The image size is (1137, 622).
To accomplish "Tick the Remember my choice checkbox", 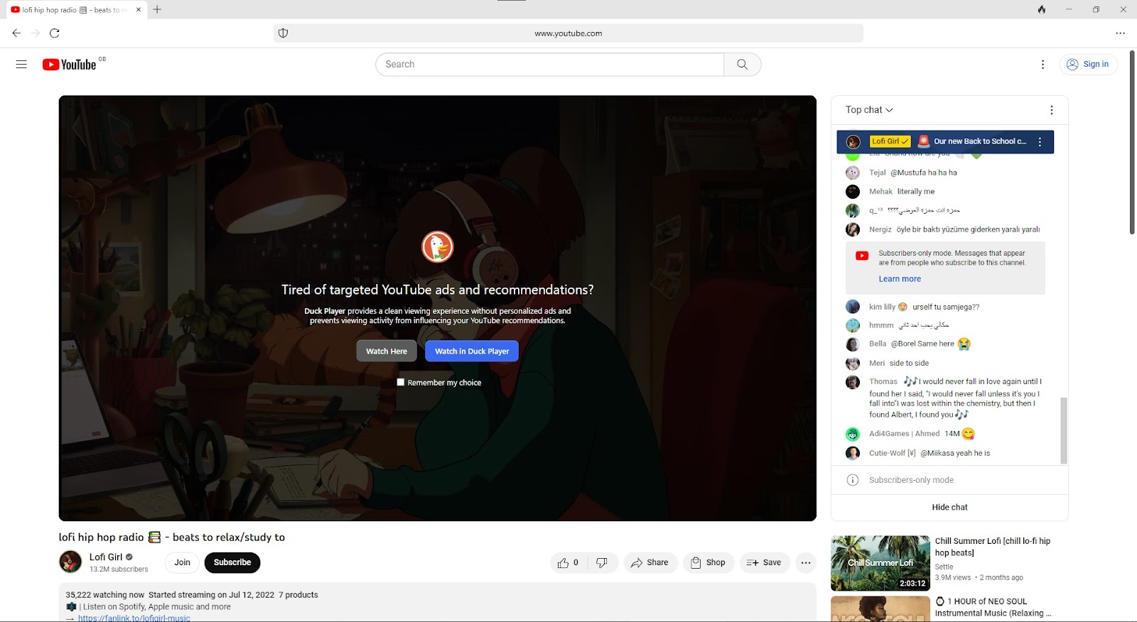I will [x=401, y=382].
